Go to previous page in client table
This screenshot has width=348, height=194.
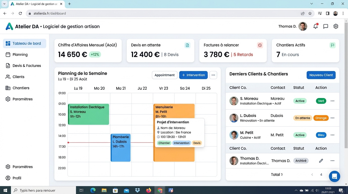click(312, 175)
